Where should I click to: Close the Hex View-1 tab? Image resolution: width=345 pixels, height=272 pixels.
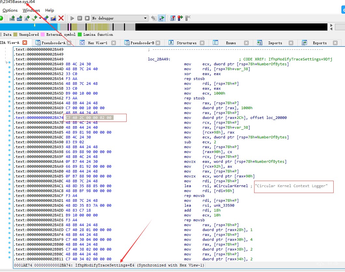114,43
